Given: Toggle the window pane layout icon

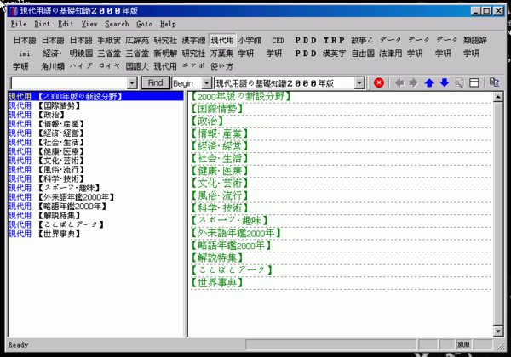Looking at the screenshot, I should [474, 83].
